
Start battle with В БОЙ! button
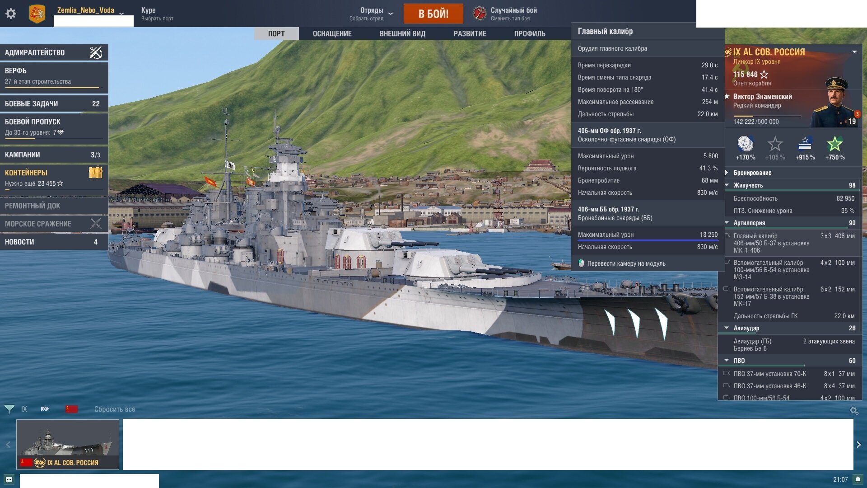(x=433, y=14)
